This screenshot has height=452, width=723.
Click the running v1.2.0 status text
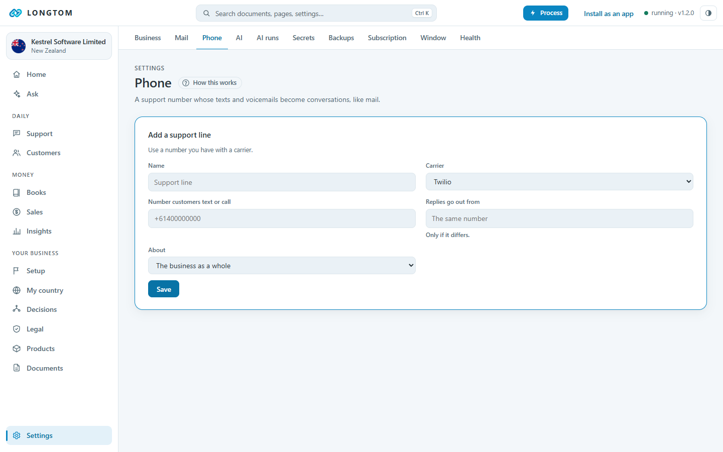point(672,13)
